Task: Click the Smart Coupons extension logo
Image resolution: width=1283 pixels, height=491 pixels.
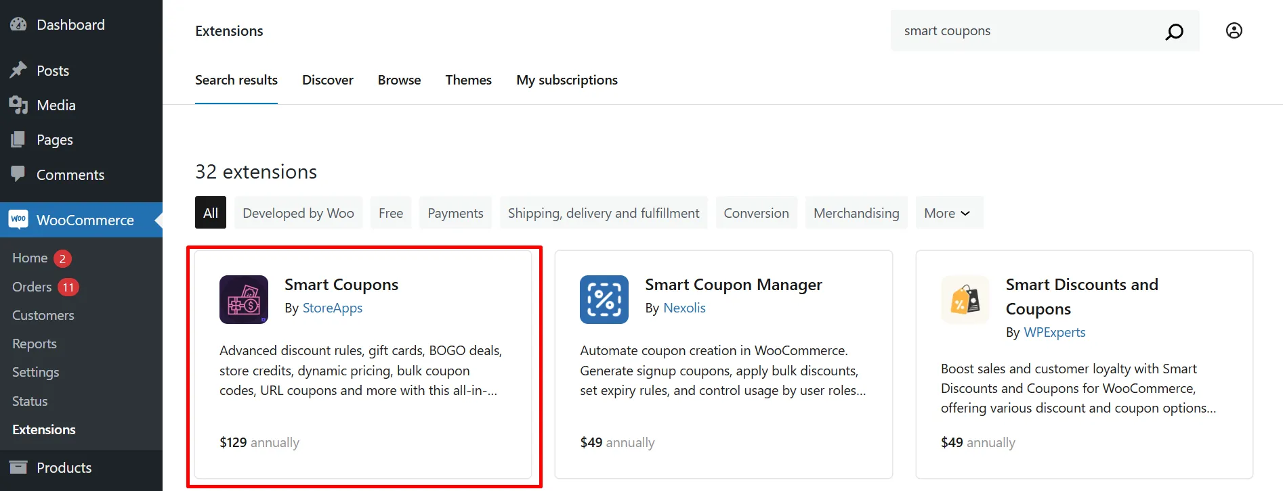Action: click(x=244, y=300)
